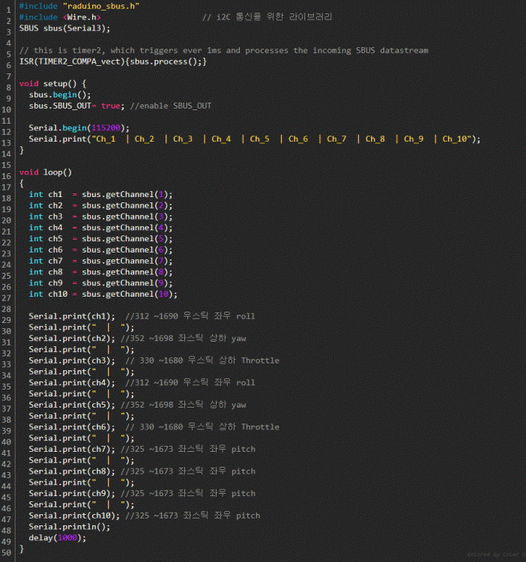Viewport: 526px width, 562px height.
Task: Open the Color Scripter watermark link
Action: [x=494, y=555]
